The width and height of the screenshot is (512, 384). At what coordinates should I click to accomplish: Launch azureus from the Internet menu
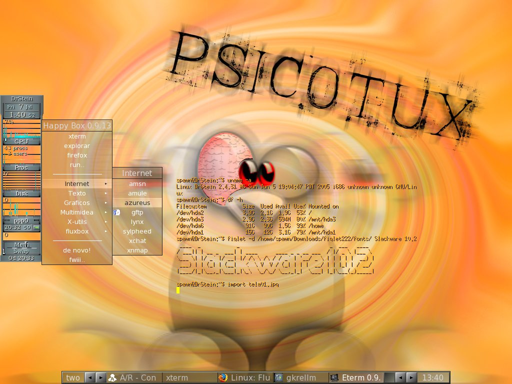point(137,203)
